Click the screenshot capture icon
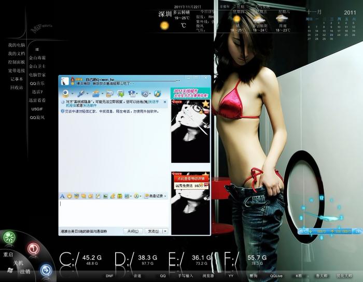 127,196
